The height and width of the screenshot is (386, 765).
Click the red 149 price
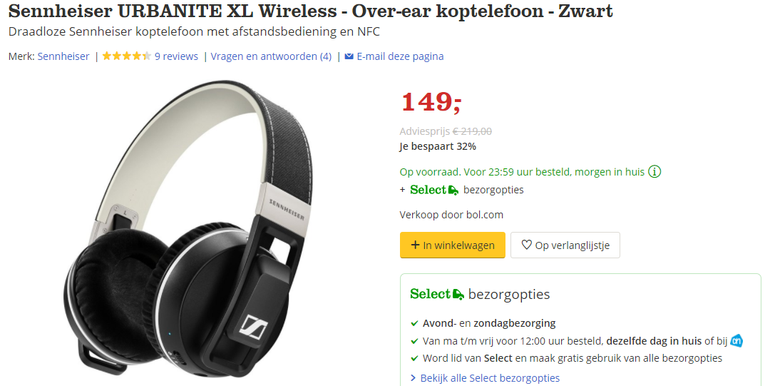[431, 101]
